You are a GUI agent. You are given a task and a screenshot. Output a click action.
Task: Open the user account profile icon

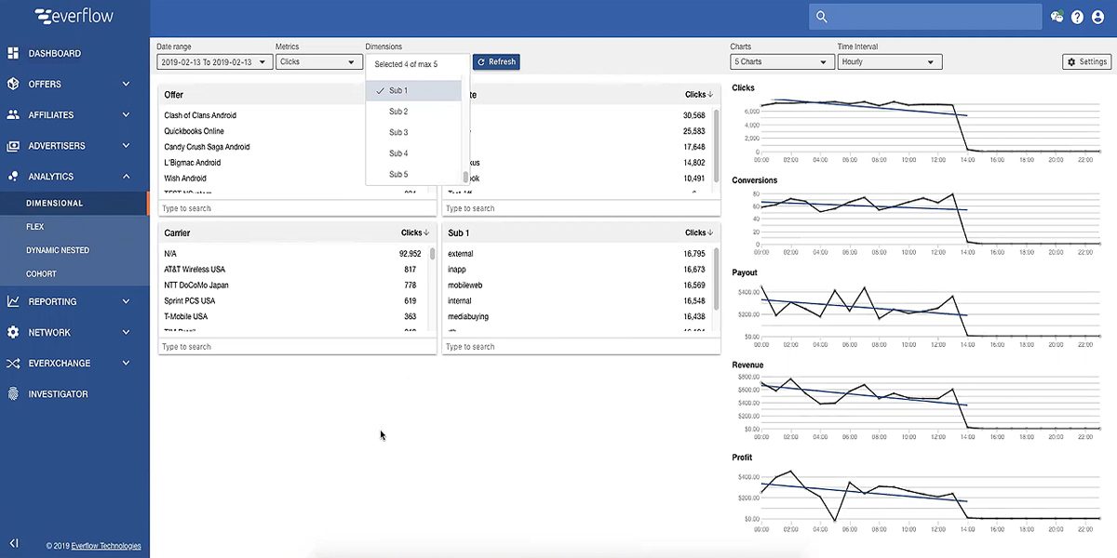click(x=1099, y=16)
